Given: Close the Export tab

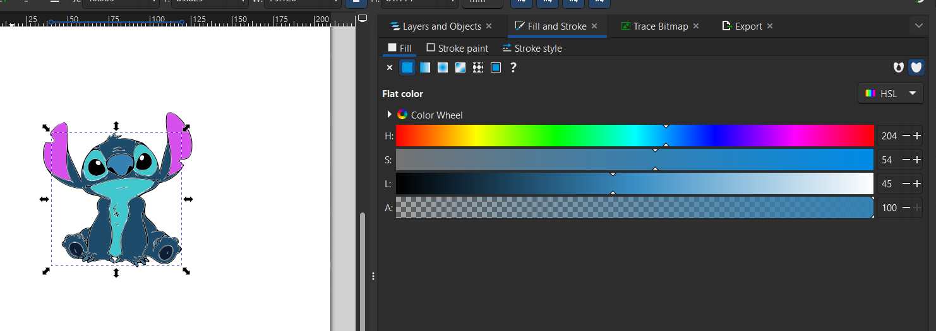Looking at the screenshot, I should click(x=770, y=26).
